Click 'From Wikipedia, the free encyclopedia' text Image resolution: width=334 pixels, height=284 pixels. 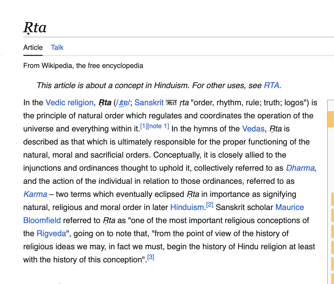tap(83, 66)
